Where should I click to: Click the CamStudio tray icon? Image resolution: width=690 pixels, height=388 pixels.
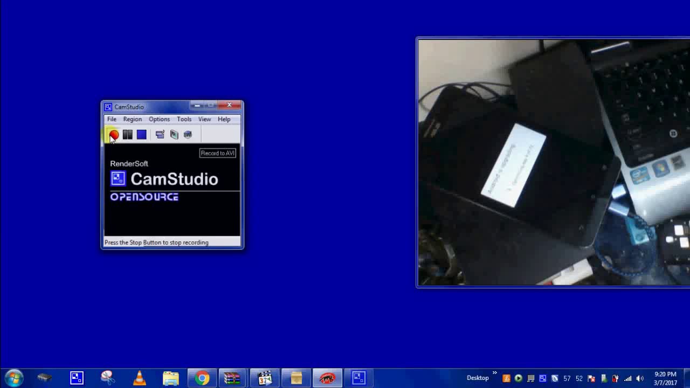click(542, 378)
